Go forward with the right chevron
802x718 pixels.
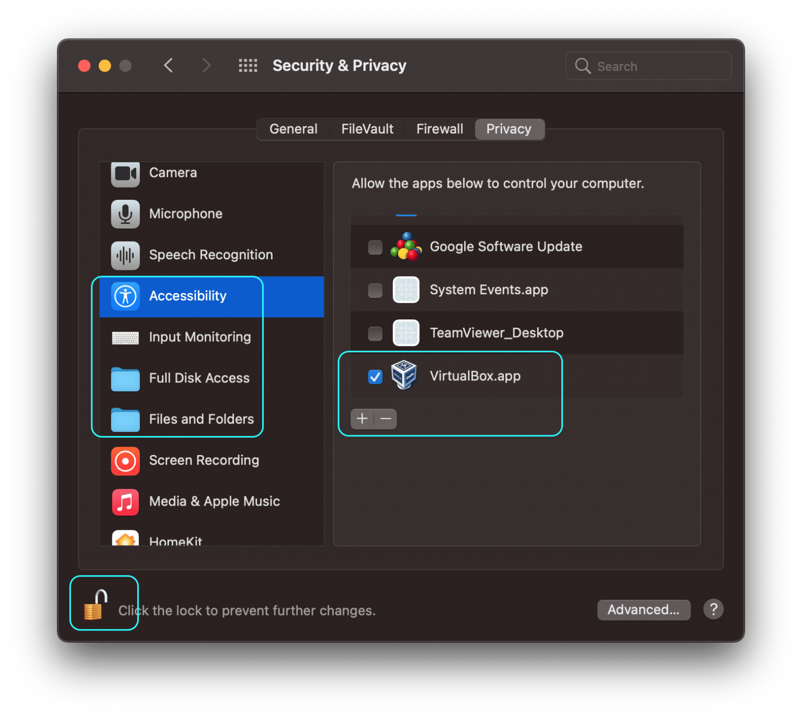[x=207, y=65]
